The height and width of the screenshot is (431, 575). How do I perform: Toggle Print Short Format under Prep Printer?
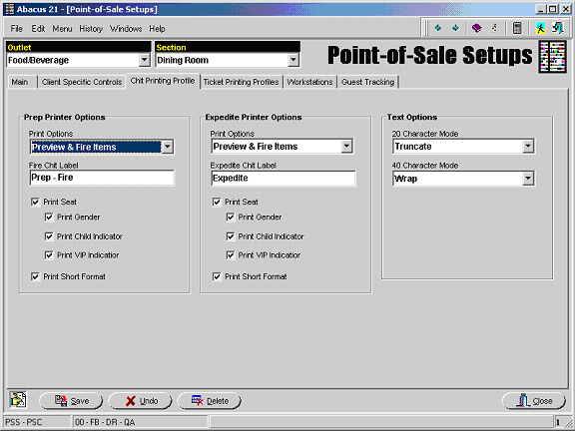click(x=35, y=276)
